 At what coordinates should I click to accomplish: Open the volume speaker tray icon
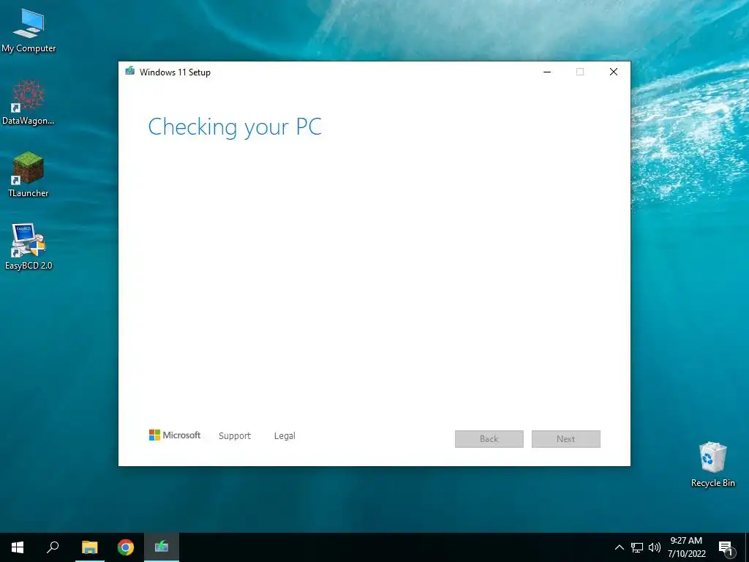point(655,547)
